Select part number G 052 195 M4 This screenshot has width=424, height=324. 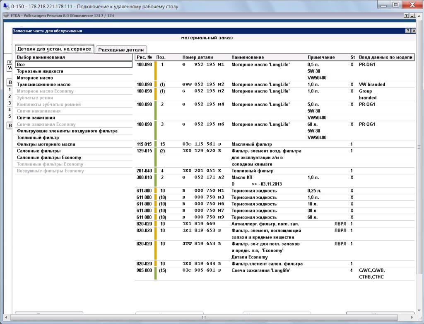point(203,104)
